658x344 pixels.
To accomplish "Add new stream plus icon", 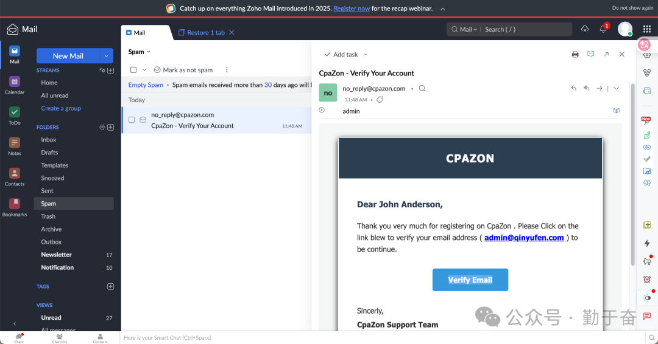I will click(x=110, y=71).
